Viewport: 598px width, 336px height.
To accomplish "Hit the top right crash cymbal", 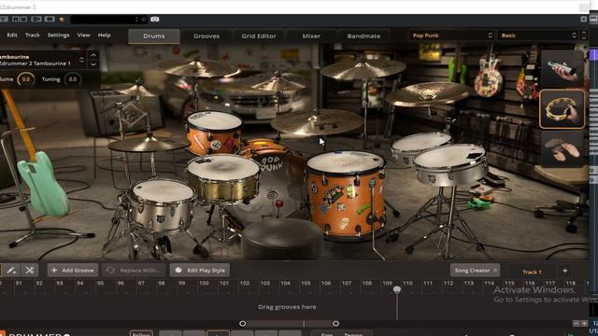I will (x=363, y=69).
